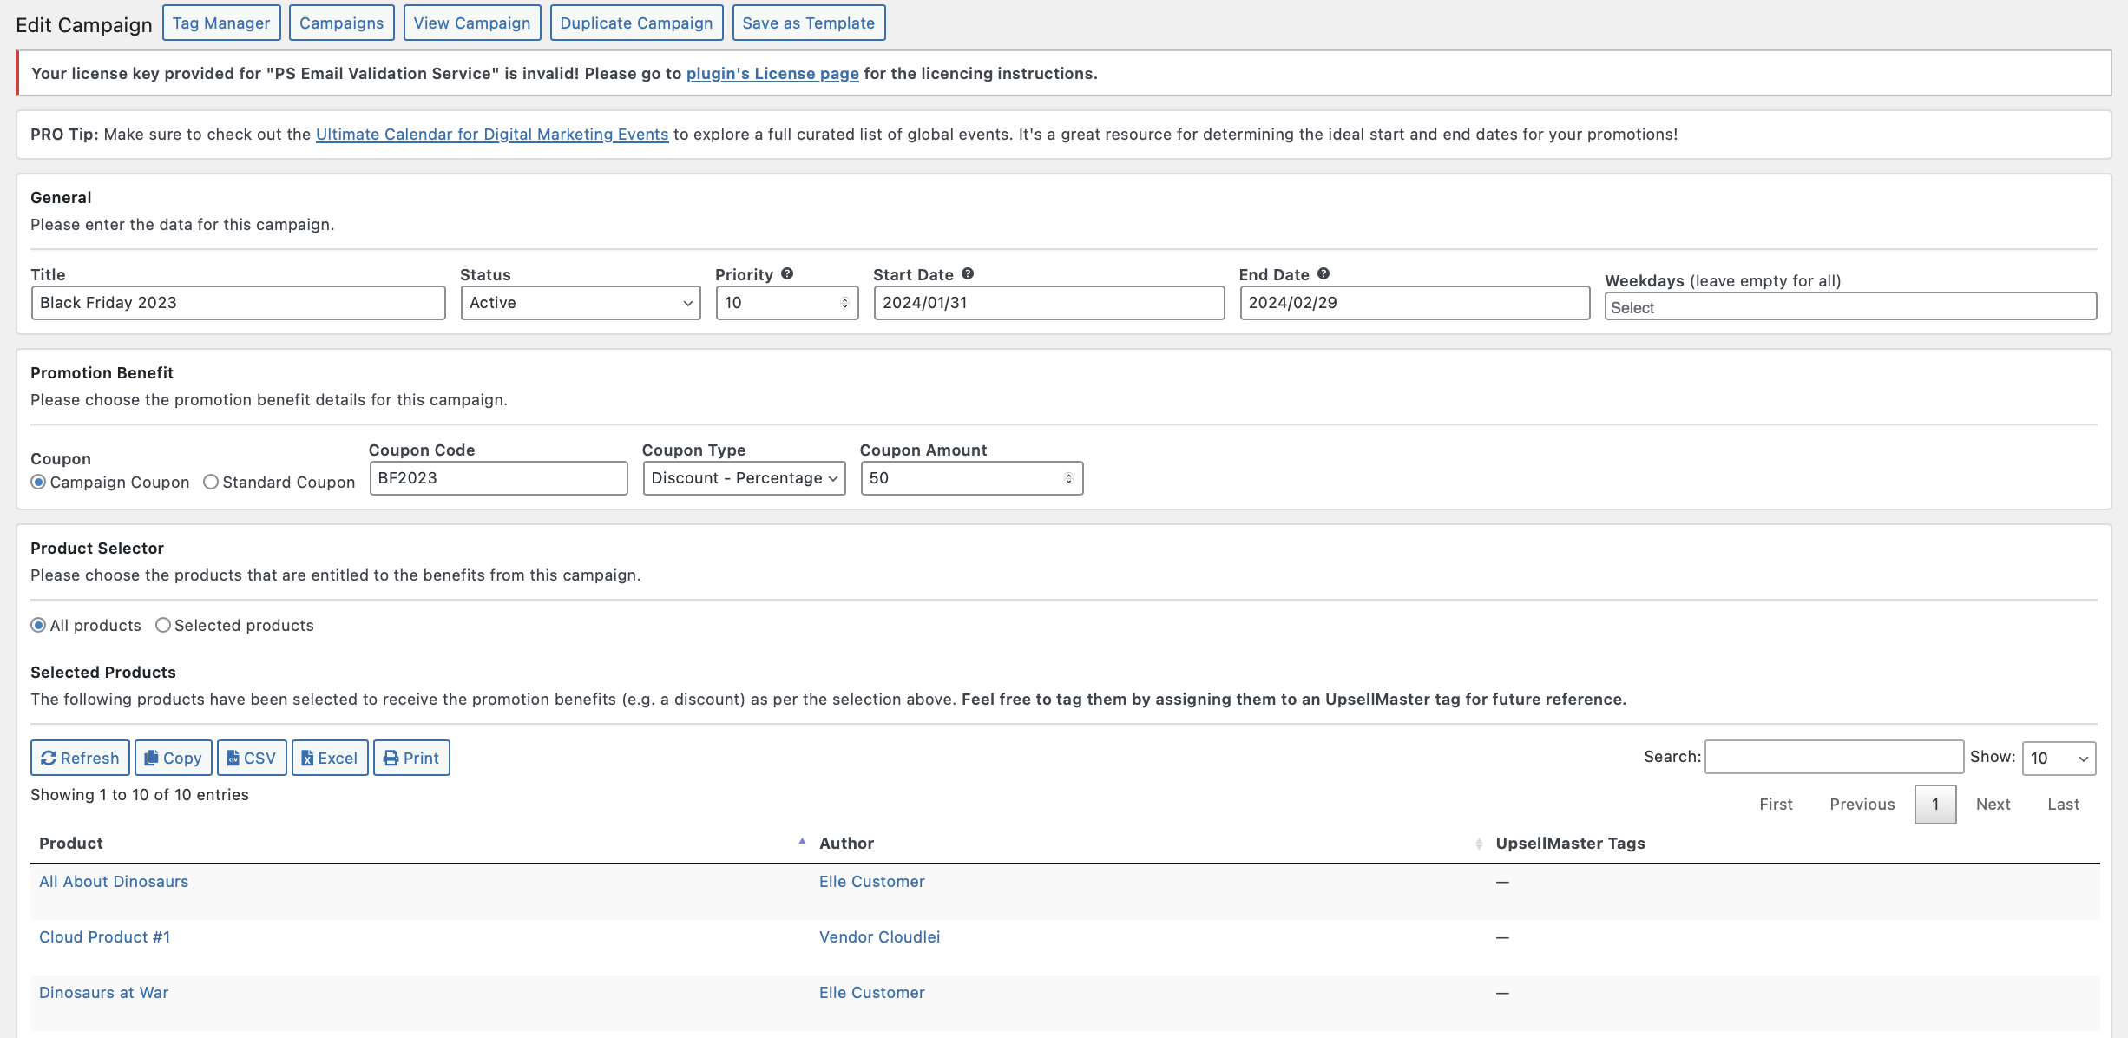This screenshot has height=1038, width=2128.
Task: Open the Show entries dropdown
Action: pos(2059,758)
